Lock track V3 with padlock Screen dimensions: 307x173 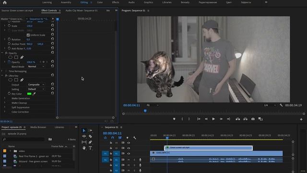[x=111, y=143]
